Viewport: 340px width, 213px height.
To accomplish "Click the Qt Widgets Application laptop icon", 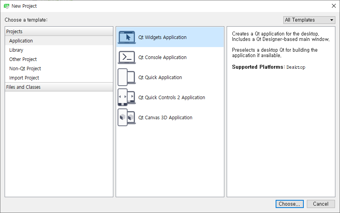I will click(127, 37).
